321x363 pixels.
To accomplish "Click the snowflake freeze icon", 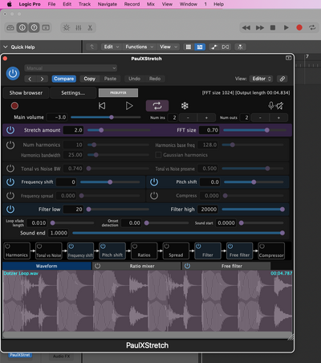I will point(185,106).
